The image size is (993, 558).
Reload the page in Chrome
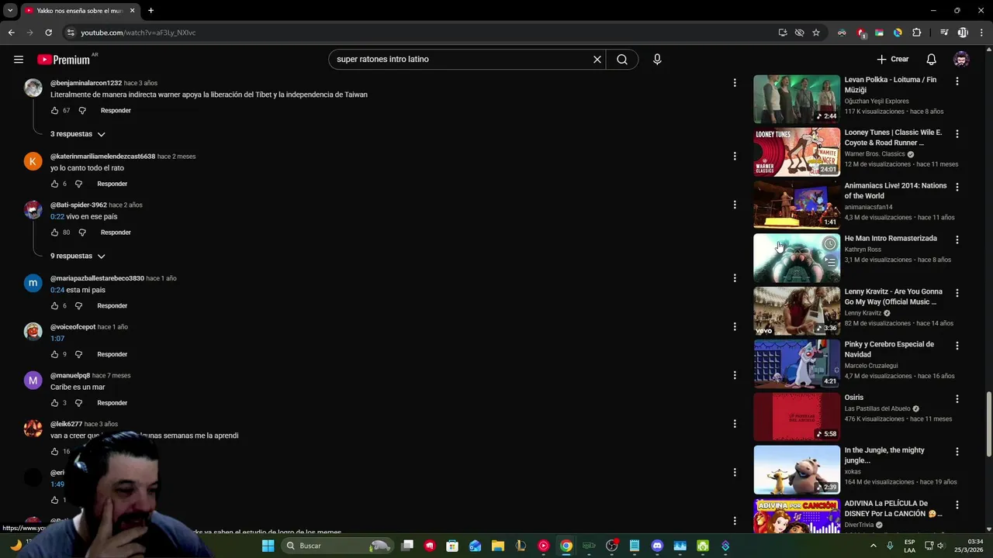pyautogui.click(x=48, y=33)
